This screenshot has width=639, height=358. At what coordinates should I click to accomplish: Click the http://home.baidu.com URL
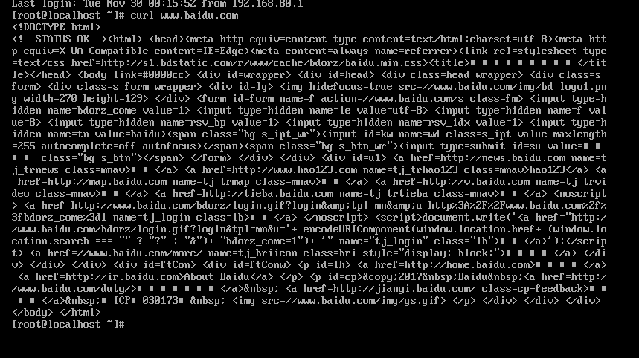tap(467, 265)
